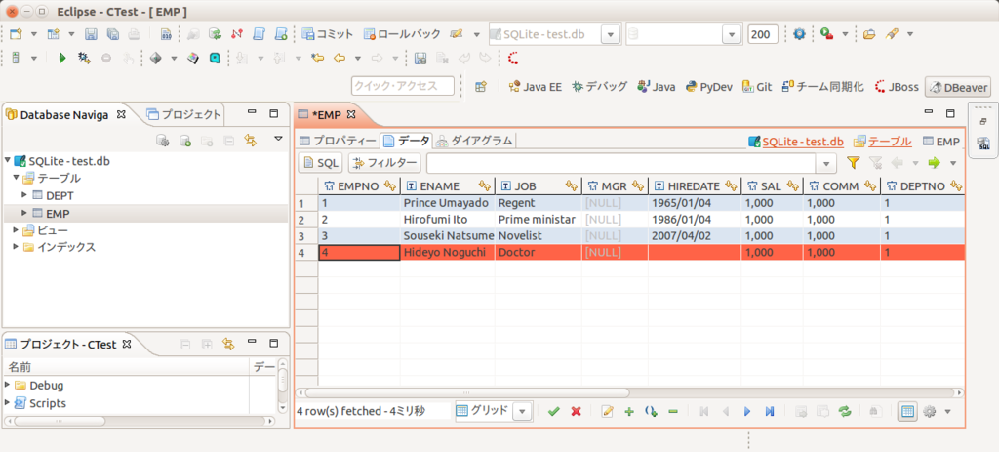
Task: Click the green minus delete row icon
Action: 673,411
